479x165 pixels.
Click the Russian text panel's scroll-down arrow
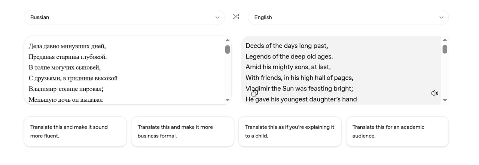coord(228,100)
